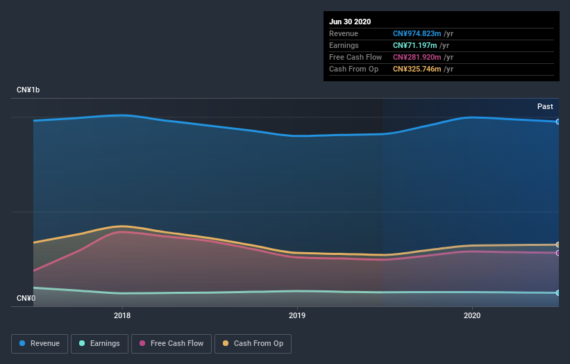Image resolution: width=570 pixels, height=364 pixels.
Task: Click the CN¥0 y-axis label
Action: point(26,298)
